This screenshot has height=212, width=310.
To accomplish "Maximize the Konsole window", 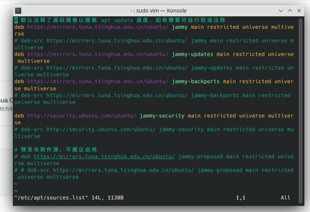I will [x=290, y=11].
